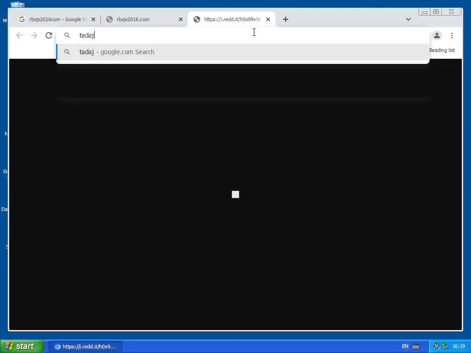Open the profile avatar button
This screenshot has height=353, width=471.
[x=437, y=36]
